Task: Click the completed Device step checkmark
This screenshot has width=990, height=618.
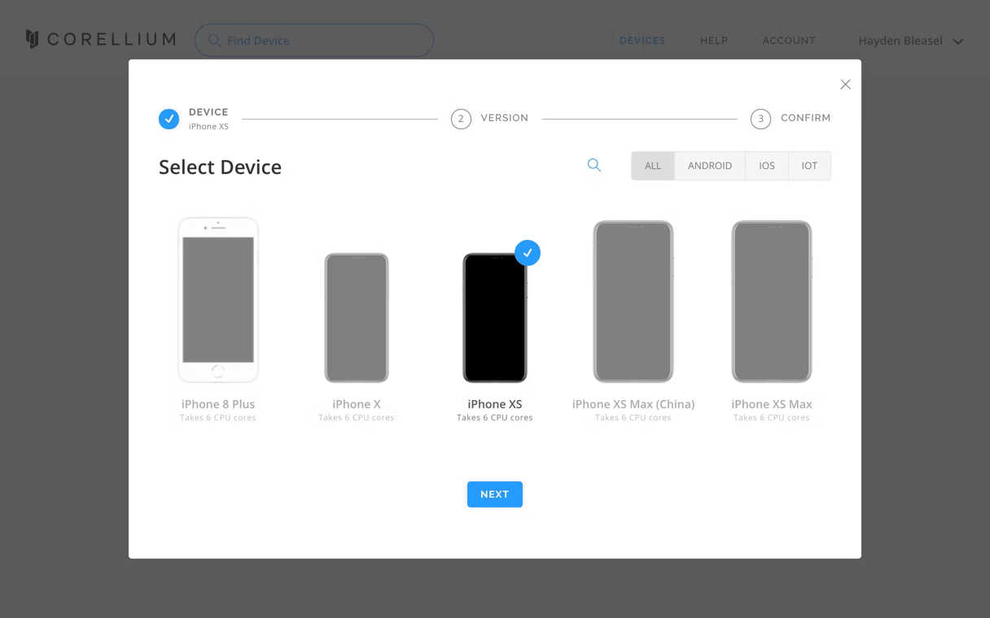Action: [x=169, y=119]
